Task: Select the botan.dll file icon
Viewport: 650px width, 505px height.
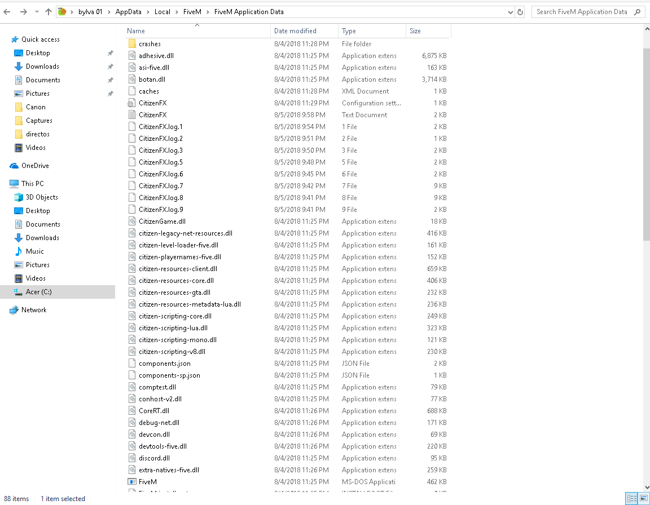Action: (x=132, y=79)
